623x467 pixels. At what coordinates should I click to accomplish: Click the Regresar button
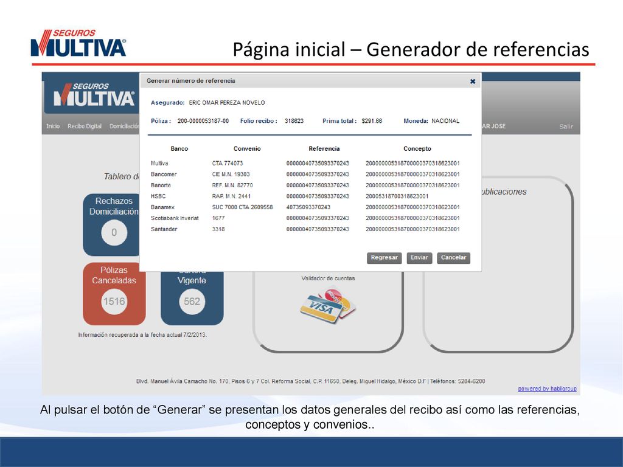[384, 258]
